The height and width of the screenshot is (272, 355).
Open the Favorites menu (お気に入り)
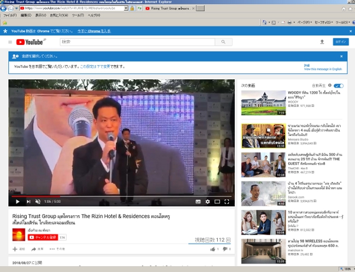point(59,15)
